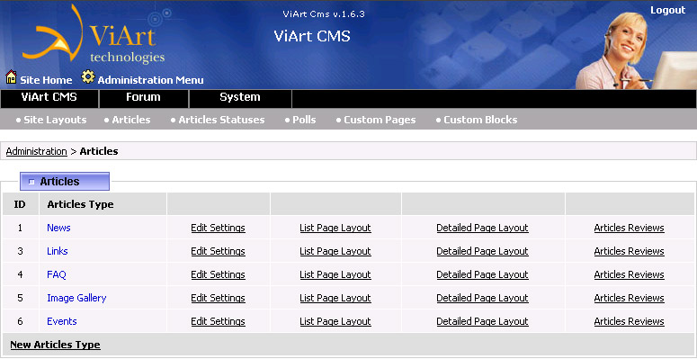This screenshot has width=697, height=359.
Task: Click ID cell 5 in Image Gallery row
Action: point(20,298)
